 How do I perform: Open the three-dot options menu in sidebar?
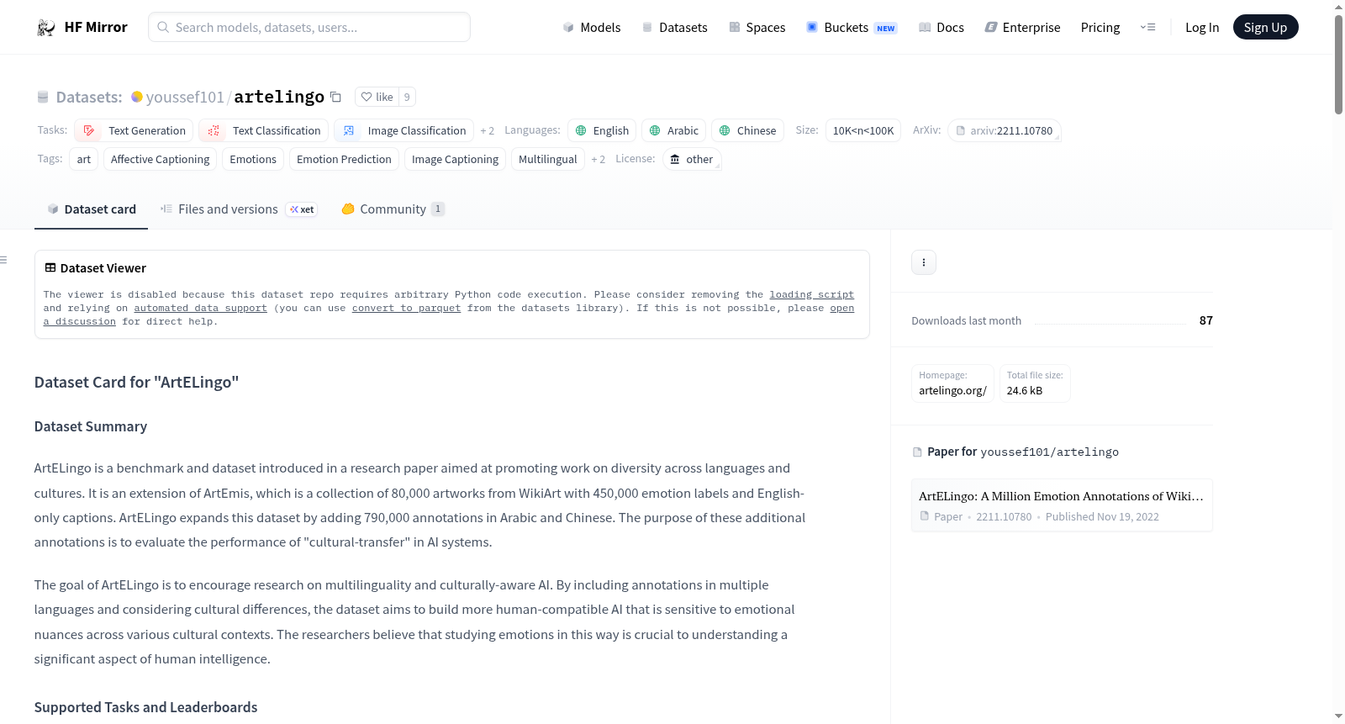[924, 262]
